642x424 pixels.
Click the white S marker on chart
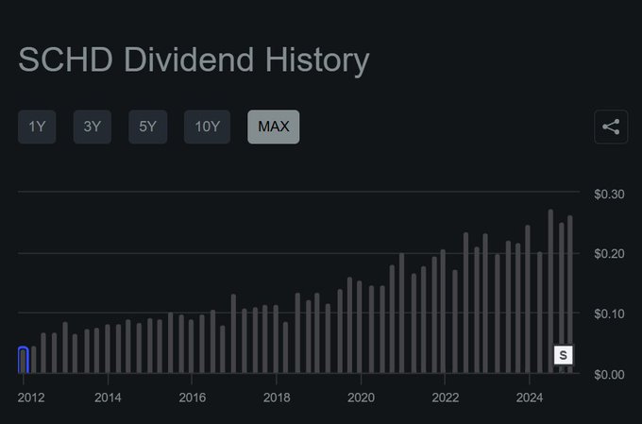pyautogui.click(x=563, y=355)
